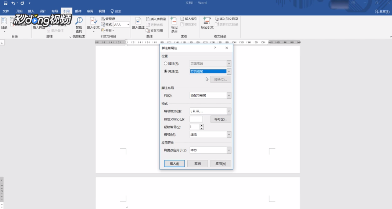Click the Save icon in the title bar
392x209 pixels.
point(6,3)
